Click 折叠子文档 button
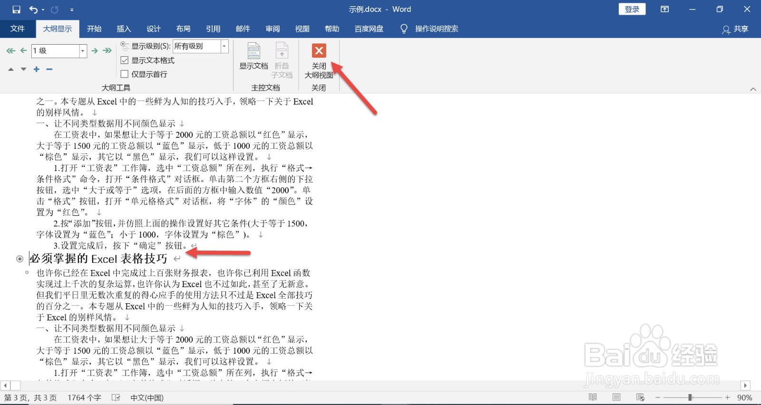The image size is (761, 405). (x=282, y=60)
